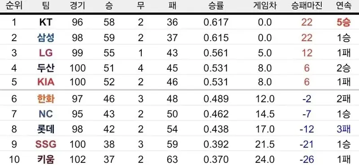359x165 pixels.
Task: Click the 순위 column header
Action: click(x=14, y=6)
